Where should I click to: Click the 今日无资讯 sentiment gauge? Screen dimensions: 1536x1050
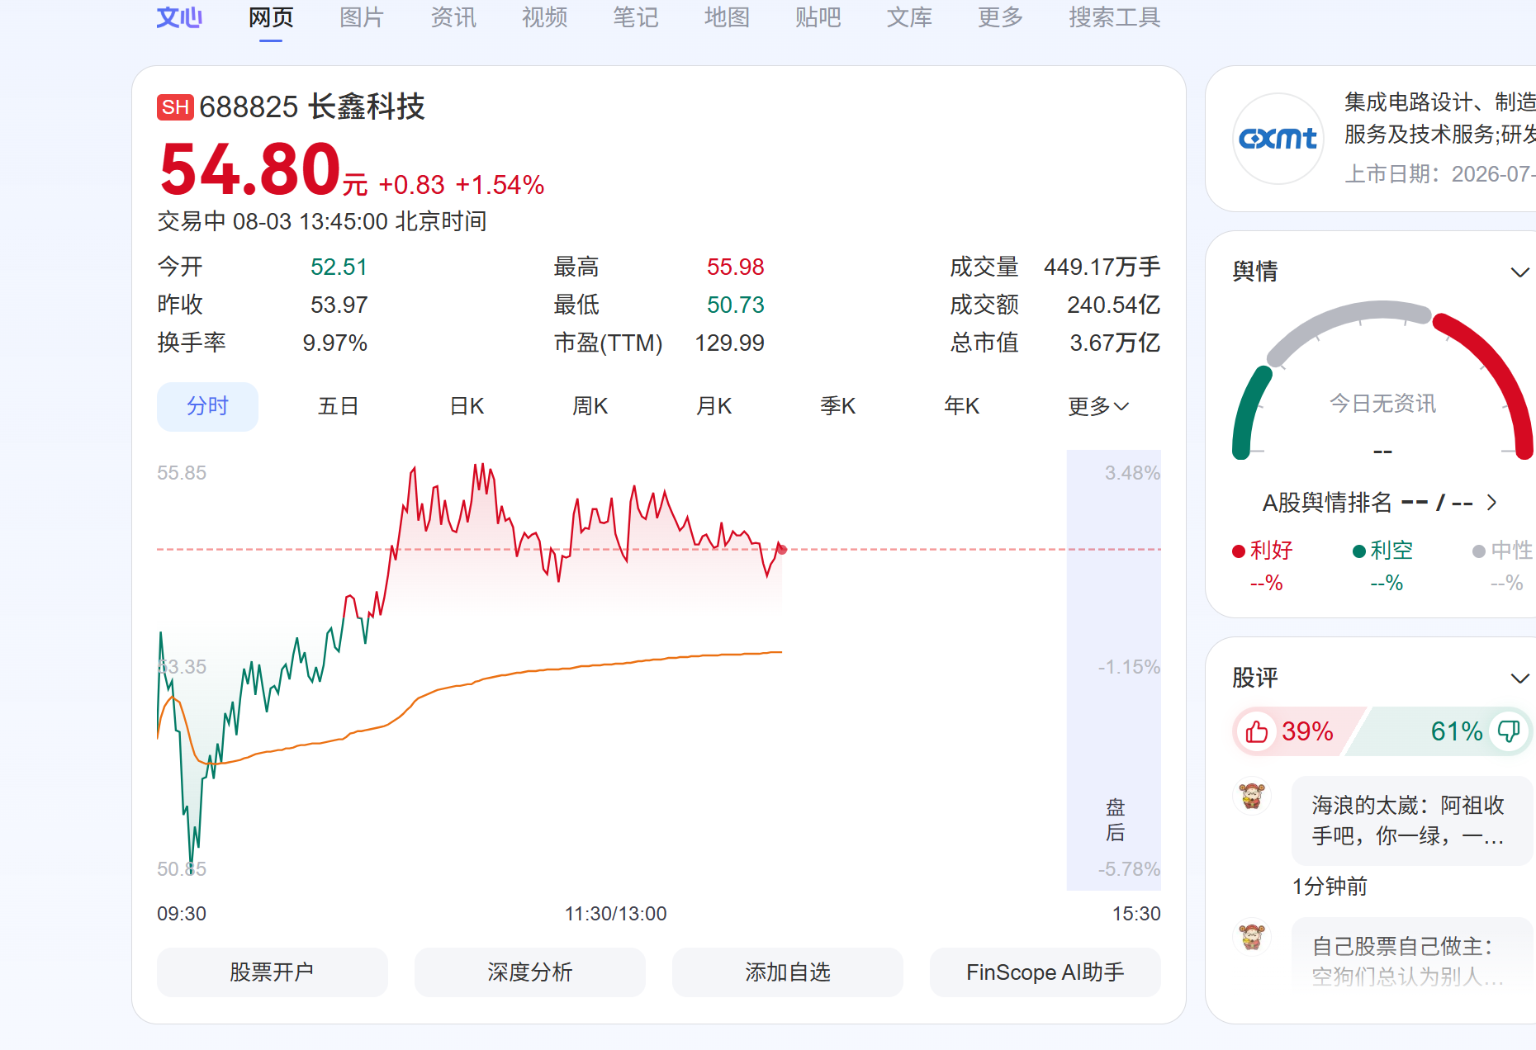(1382, 381)
